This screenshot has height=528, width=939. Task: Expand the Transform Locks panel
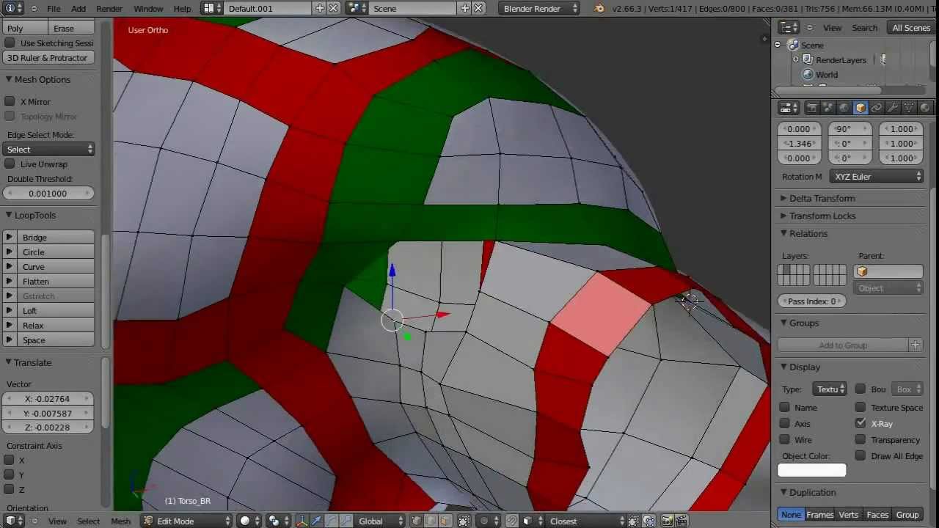(822, 216)
